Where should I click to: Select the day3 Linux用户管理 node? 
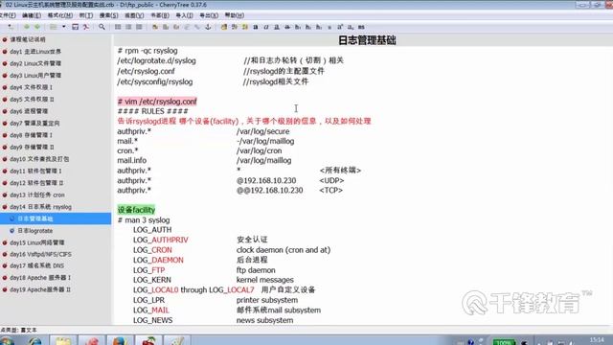[35, 76]
